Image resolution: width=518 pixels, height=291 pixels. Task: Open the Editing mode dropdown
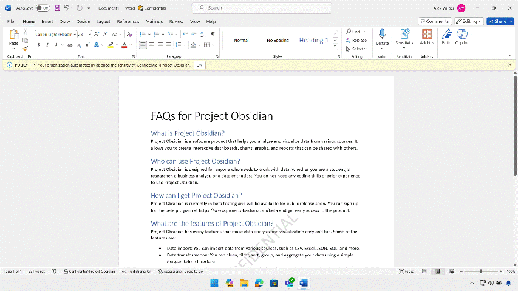(469, 21)
